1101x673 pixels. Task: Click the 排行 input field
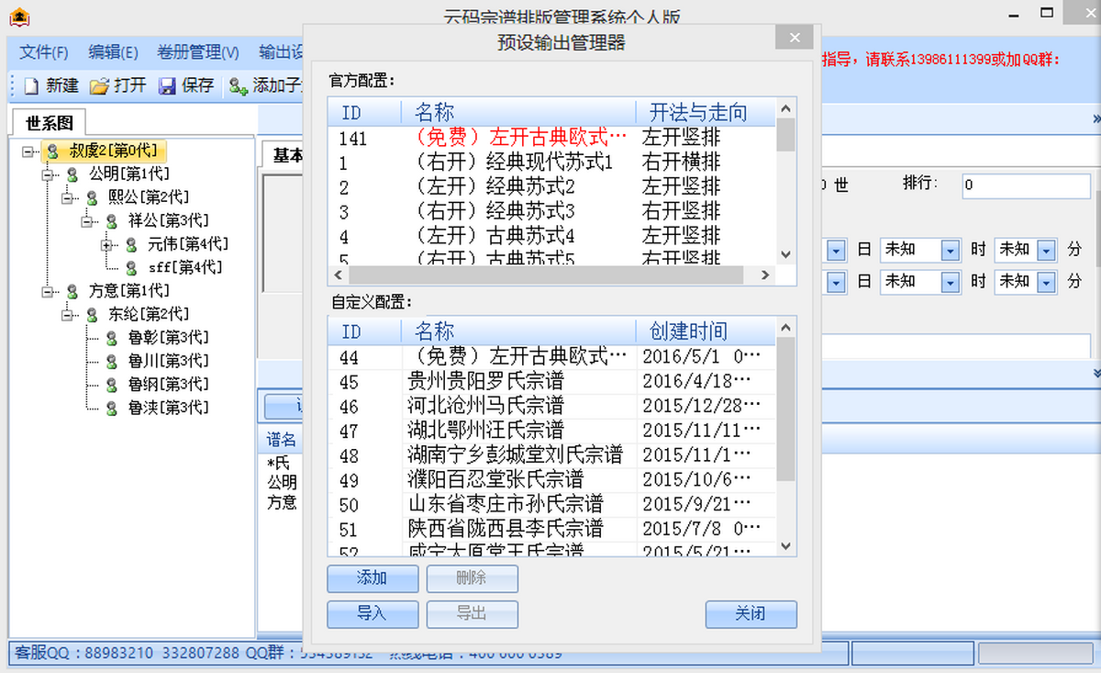[1026, 185]
